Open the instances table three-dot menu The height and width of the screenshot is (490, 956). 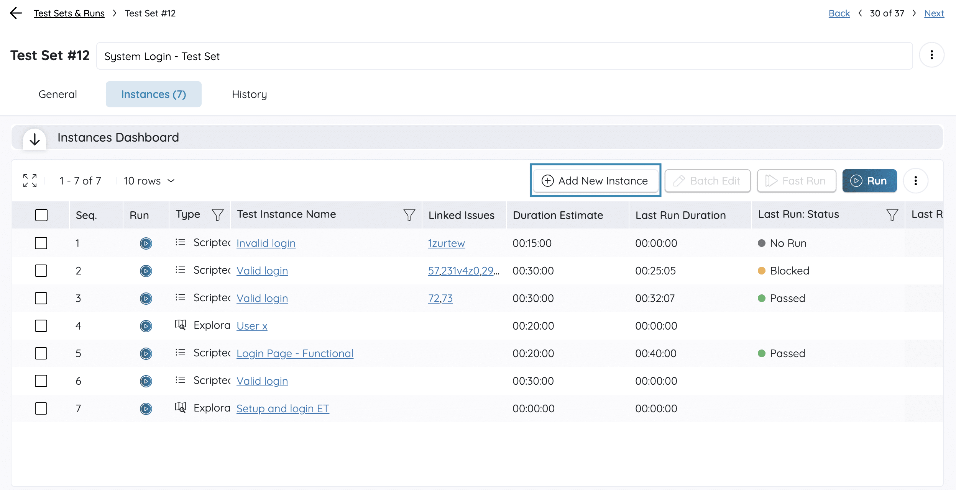click(915, 181)
